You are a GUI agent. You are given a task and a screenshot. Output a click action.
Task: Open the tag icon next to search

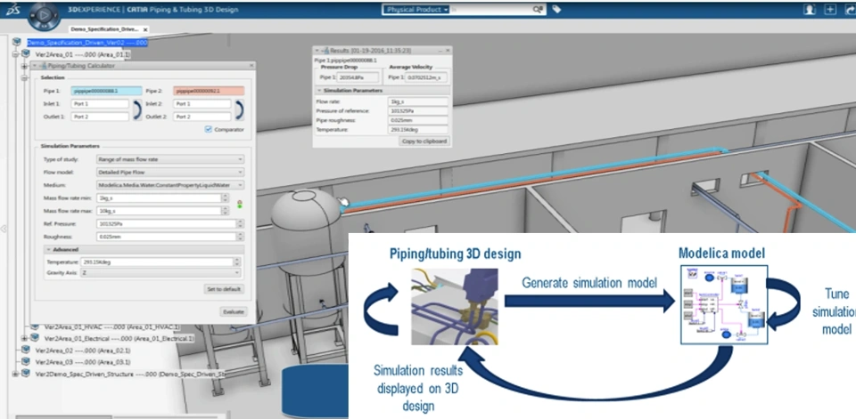[556, 9]
